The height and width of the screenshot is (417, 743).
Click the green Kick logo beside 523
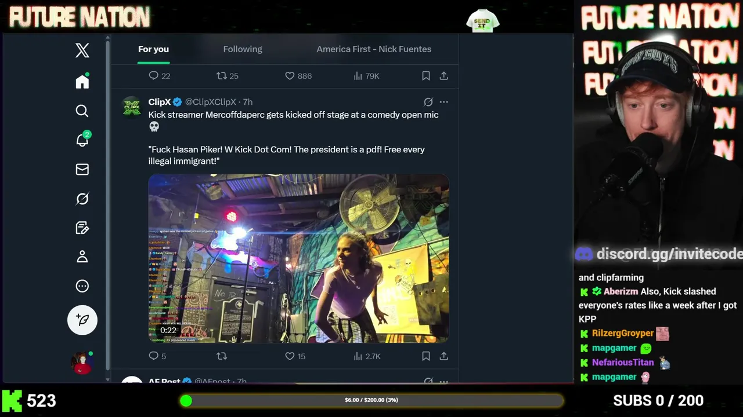pyautogui.click(x=12, y=400)
